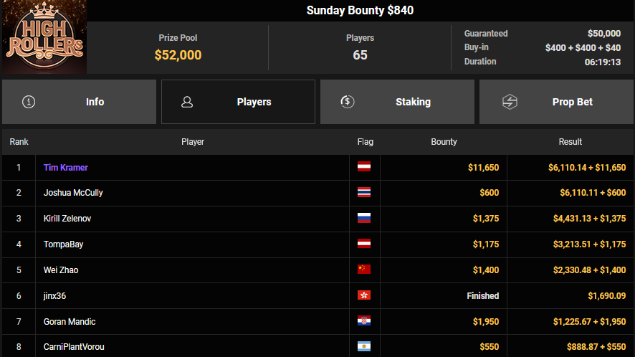Click Kirill Zelenov's Russian flag icon
Screen dimensions: 635x357
click(x=364, y=219)
